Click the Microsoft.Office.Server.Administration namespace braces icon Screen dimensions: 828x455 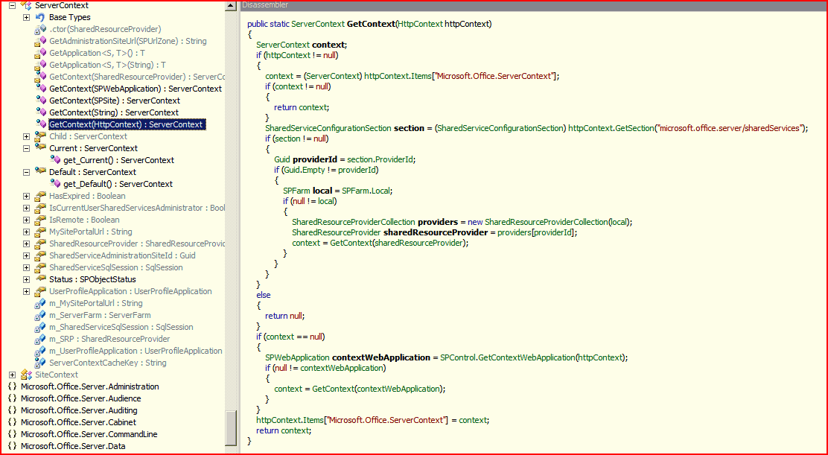tap(12, 386)
